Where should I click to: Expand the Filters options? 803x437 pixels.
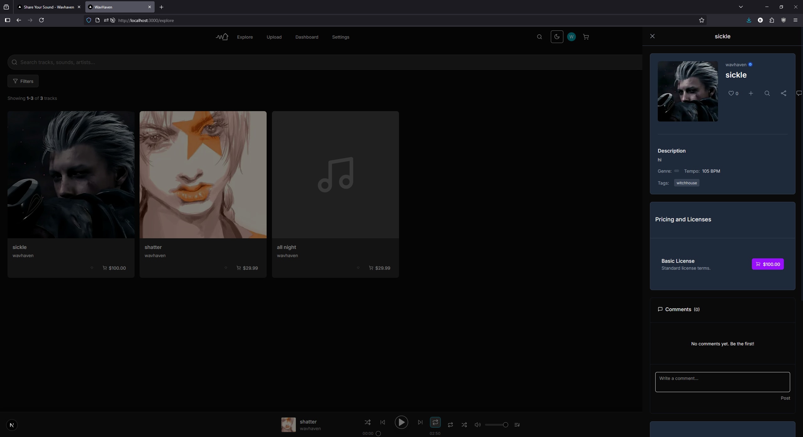[23, 81]
